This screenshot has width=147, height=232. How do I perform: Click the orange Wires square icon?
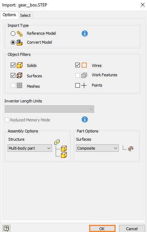coord(84,65)
